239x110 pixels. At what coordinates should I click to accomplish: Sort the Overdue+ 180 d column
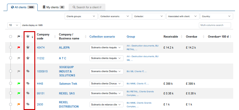tap(230, 37)
